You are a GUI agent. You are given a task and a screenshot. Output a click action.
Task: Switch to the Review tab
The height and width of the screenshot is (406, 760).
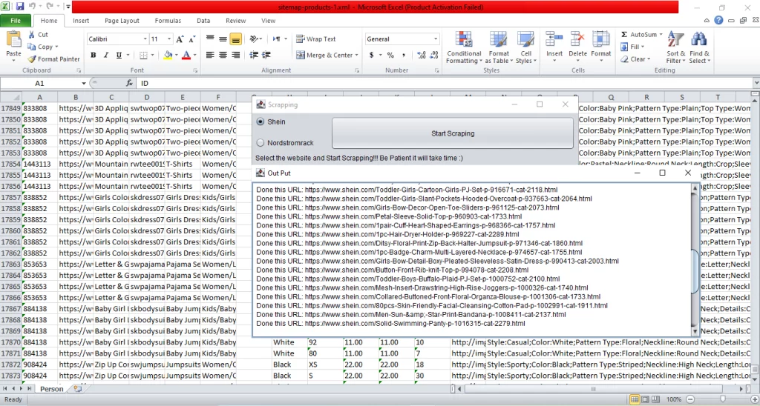coord(236,21)
